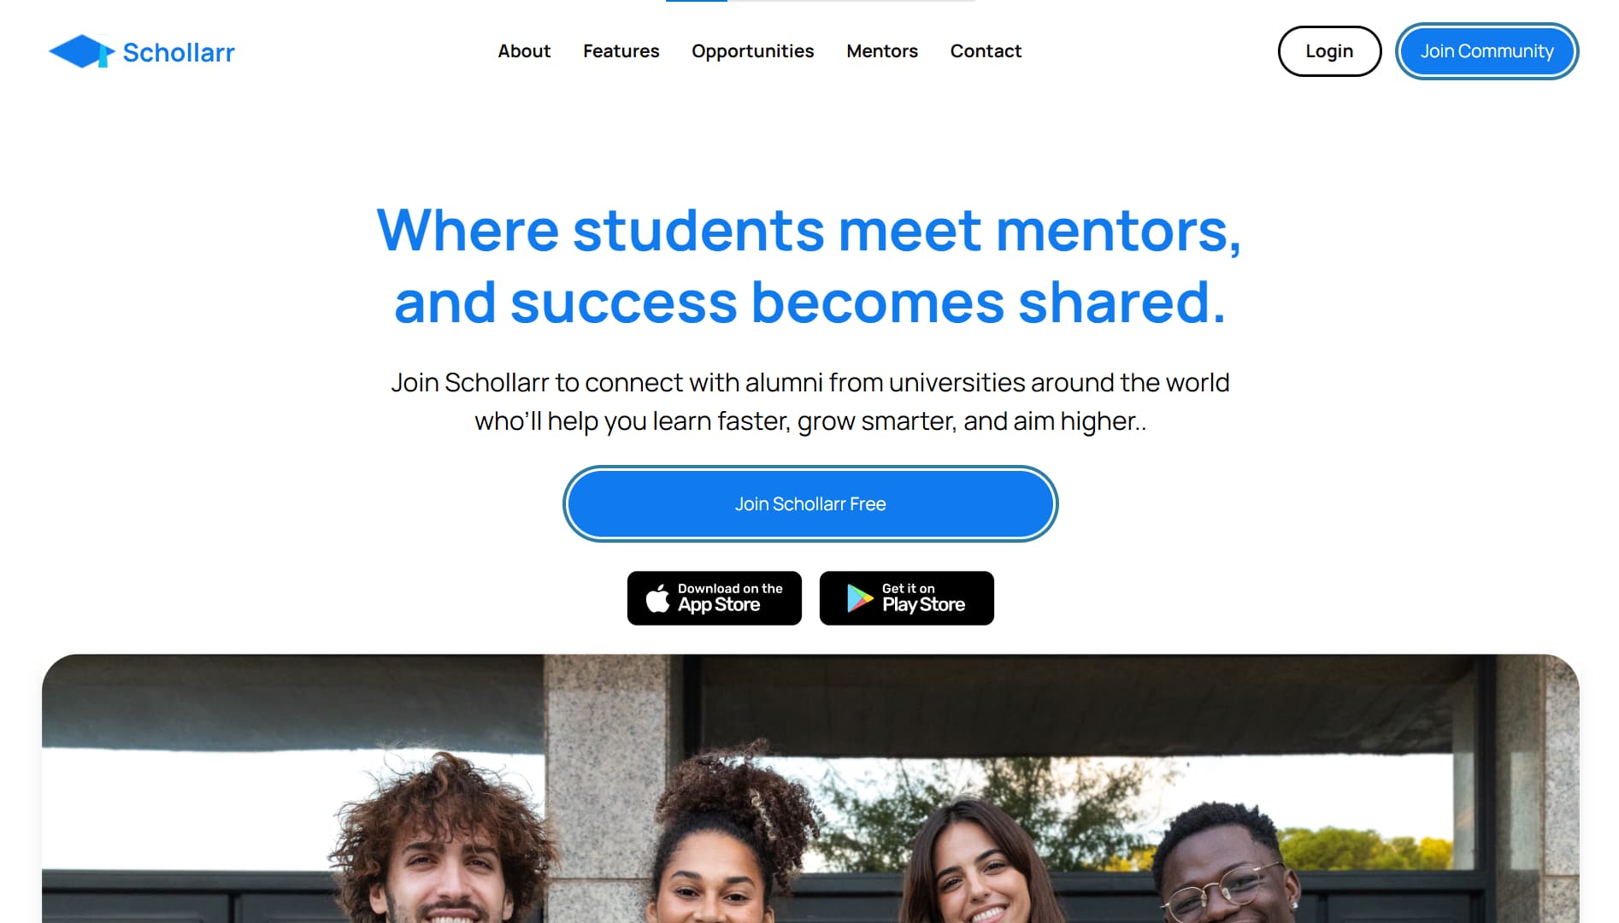Click the blue page loading progress bar
Image resolution: width=1619 pixels, height=923 pixels.
click(x=697, y=1)
